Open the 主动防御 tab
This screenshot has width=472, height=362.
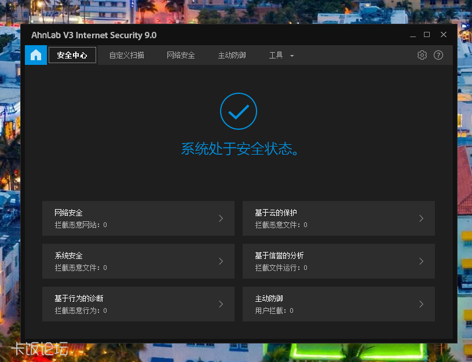(232, 55)
